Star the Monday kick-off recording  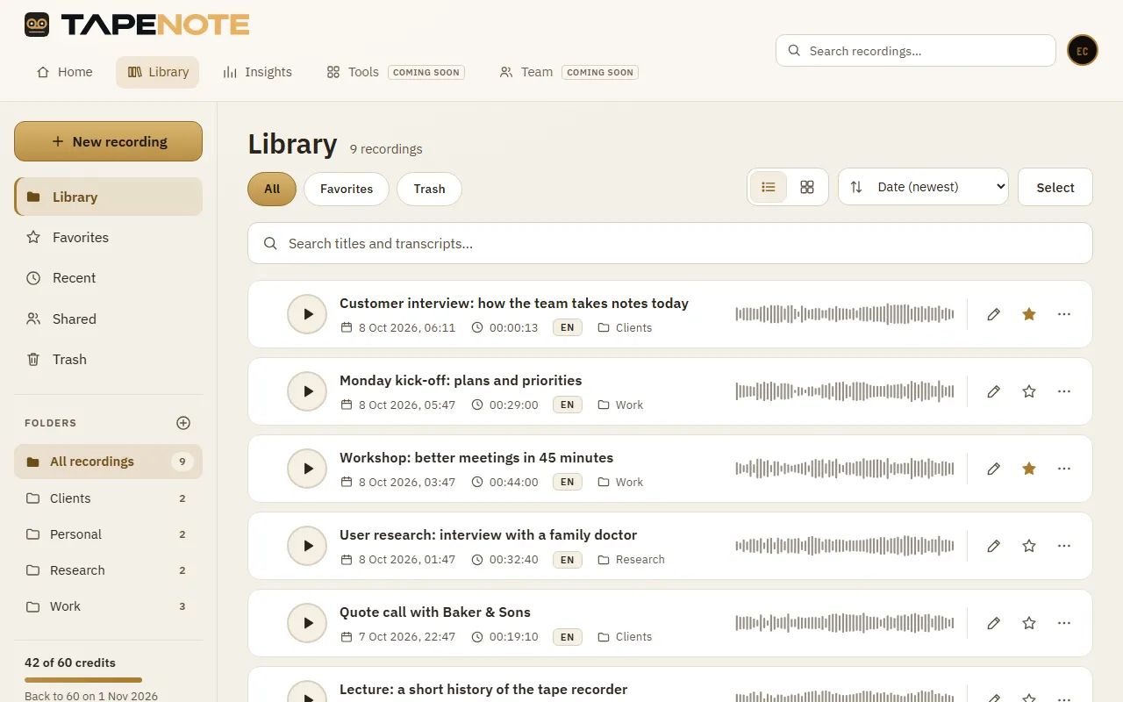click(1029, 391)
